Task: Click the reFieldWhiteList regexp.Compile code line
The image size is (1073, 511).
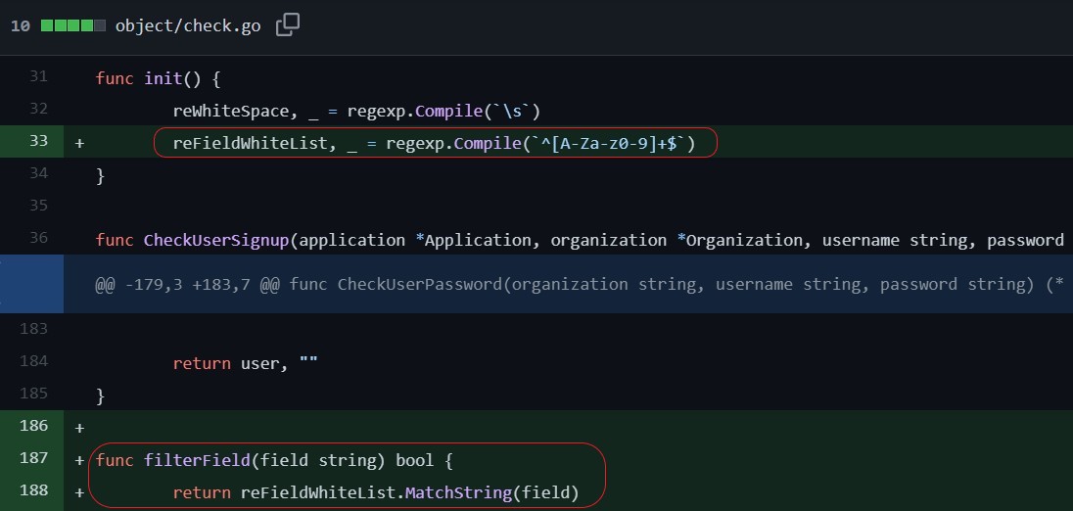Action: [434, 144]
